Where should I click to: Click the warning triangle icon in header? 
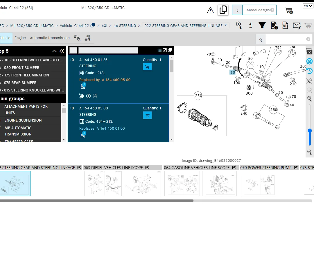210,10
